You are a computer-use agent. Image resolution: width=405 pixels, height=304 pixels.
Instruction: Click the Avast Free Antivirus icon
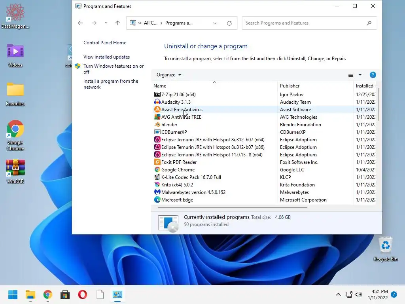(157, 109)
